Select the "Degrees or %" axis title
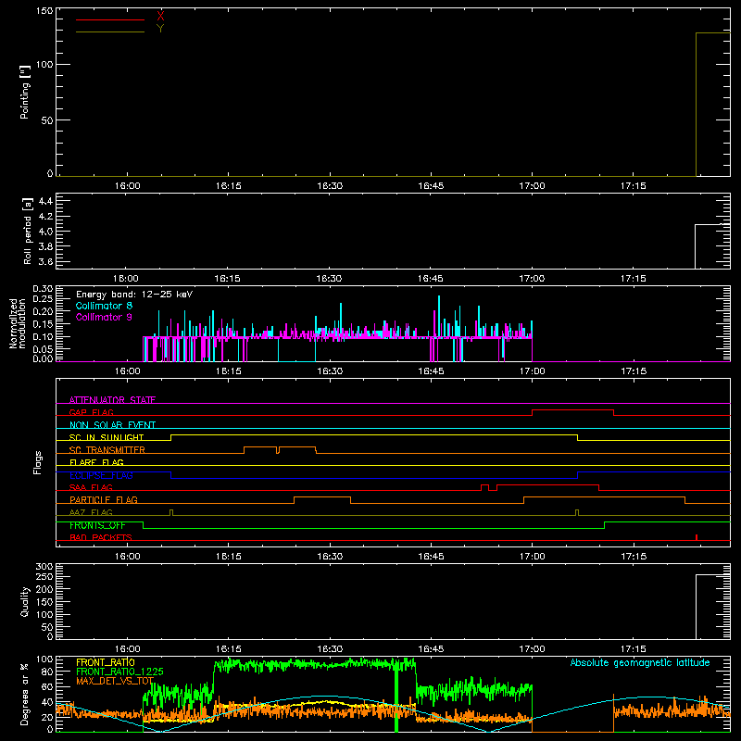This screenshot has width=741, height=741. [25, 694]
